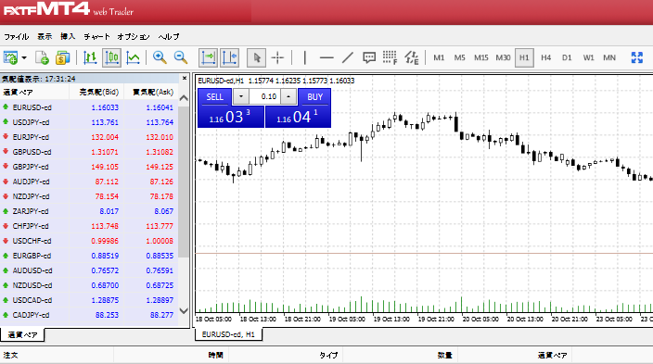Click the BUY button
Image resolution: width=653 pixels, height=364 pixels.
(314, 97)
